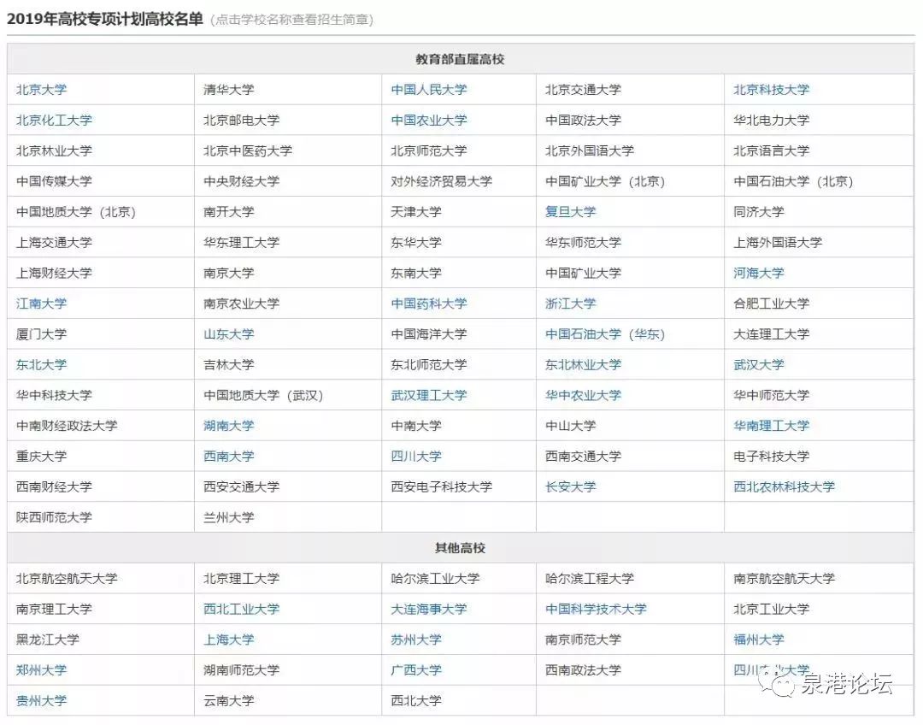This screenshot has width=923, height=725.
Task: Open 华中农业大学 link
Action: pyautogui.click(x=583, y=395)
